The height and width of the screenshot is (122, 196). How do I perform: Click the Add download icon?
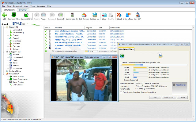coord(4,15)
